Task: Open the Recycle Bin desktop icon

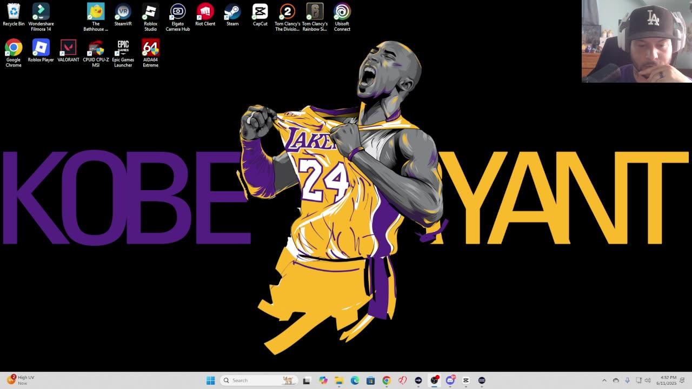Action: pos(14,15)
